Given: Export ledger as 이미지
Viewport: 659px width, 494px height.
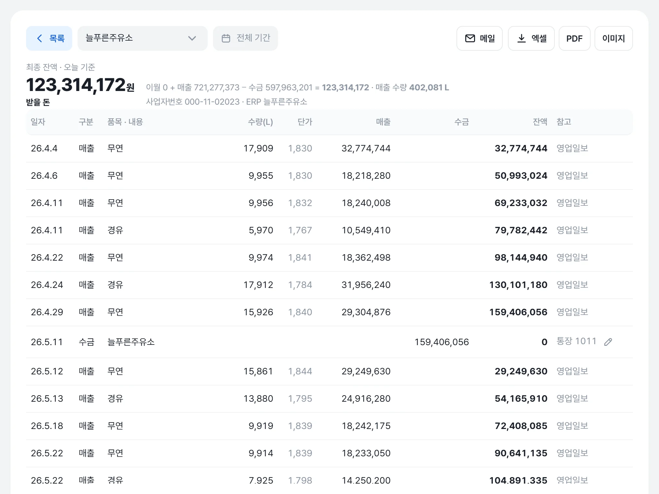Looking at the screenshot, I should 614,38.
